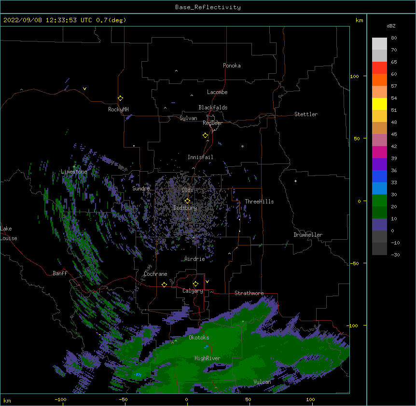Click the Cochrane label
This screenshot has width=416, height=406.
(155, 274)
